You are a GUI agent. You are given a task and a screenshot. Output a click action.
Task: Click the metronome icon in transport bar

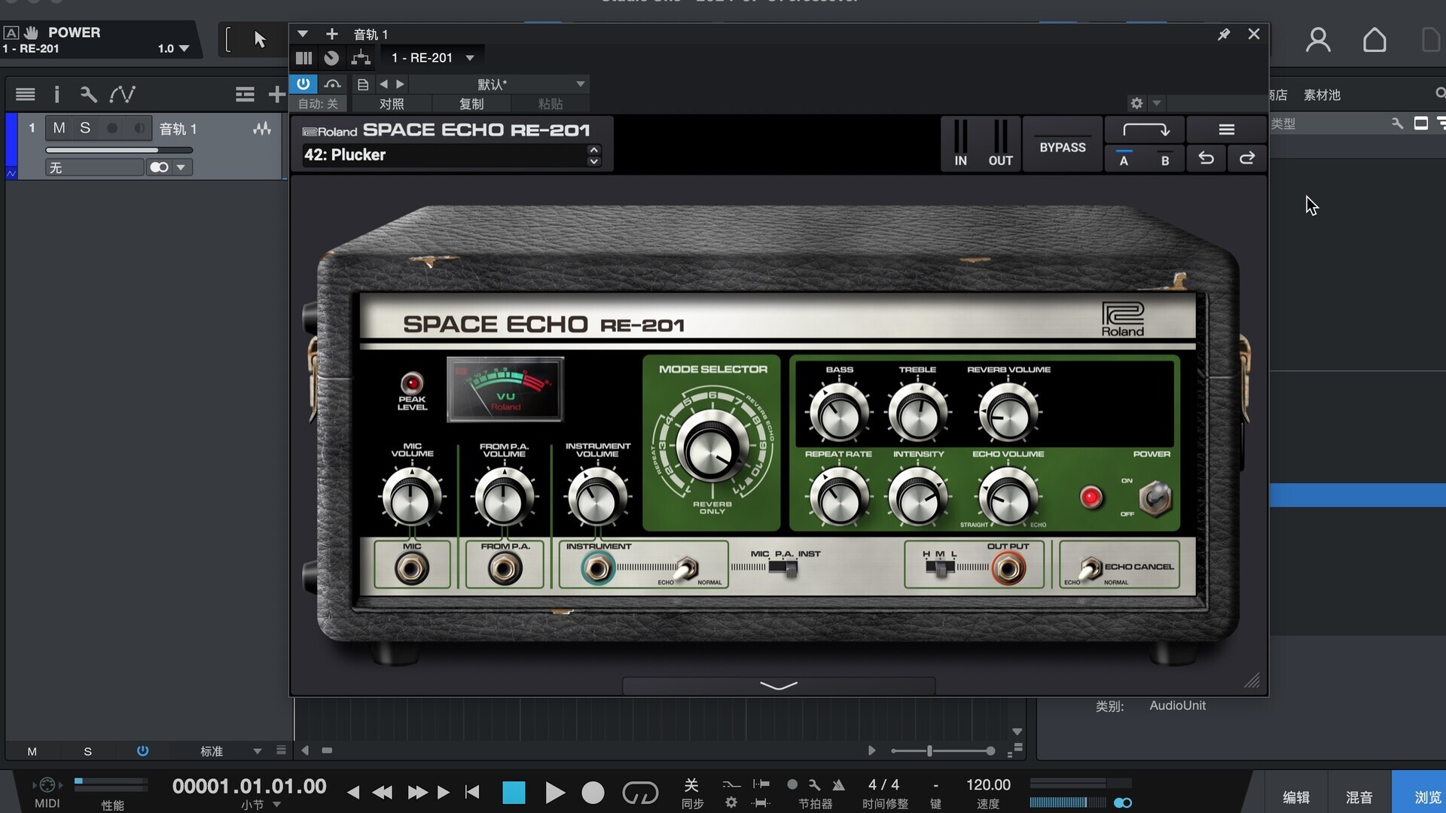[x=838, y=785]
